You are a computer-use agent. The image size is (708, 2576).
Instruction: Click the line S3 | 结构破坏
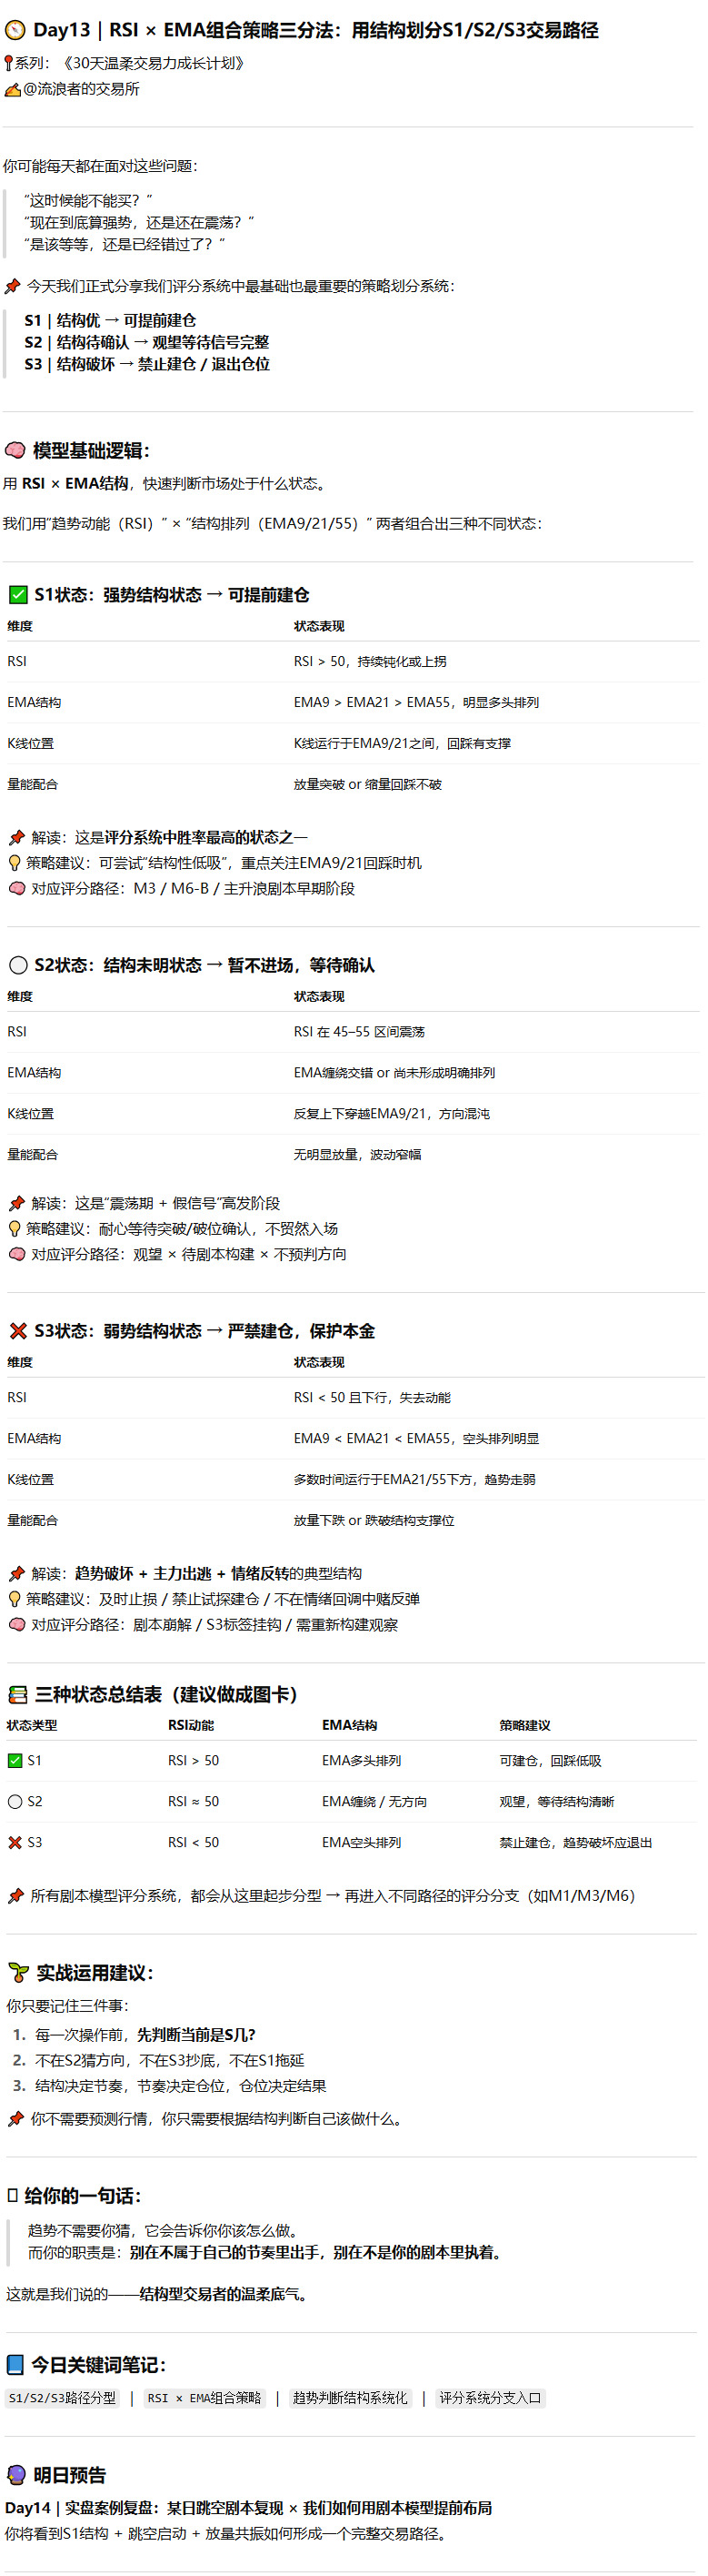point(147,364)
